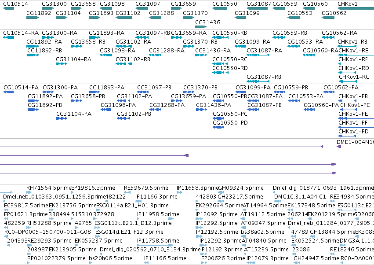Click the CG31102-RA transcript label
This screenshot has width=374, height=265.
click(133, 42)
